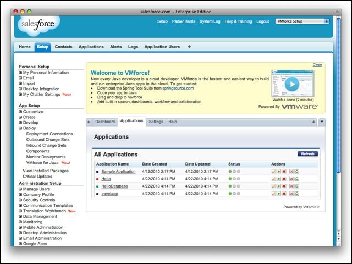Viewport: 352px width, 264px height.
Task: Collapse the Deploy node
Action: click(20, 128)
